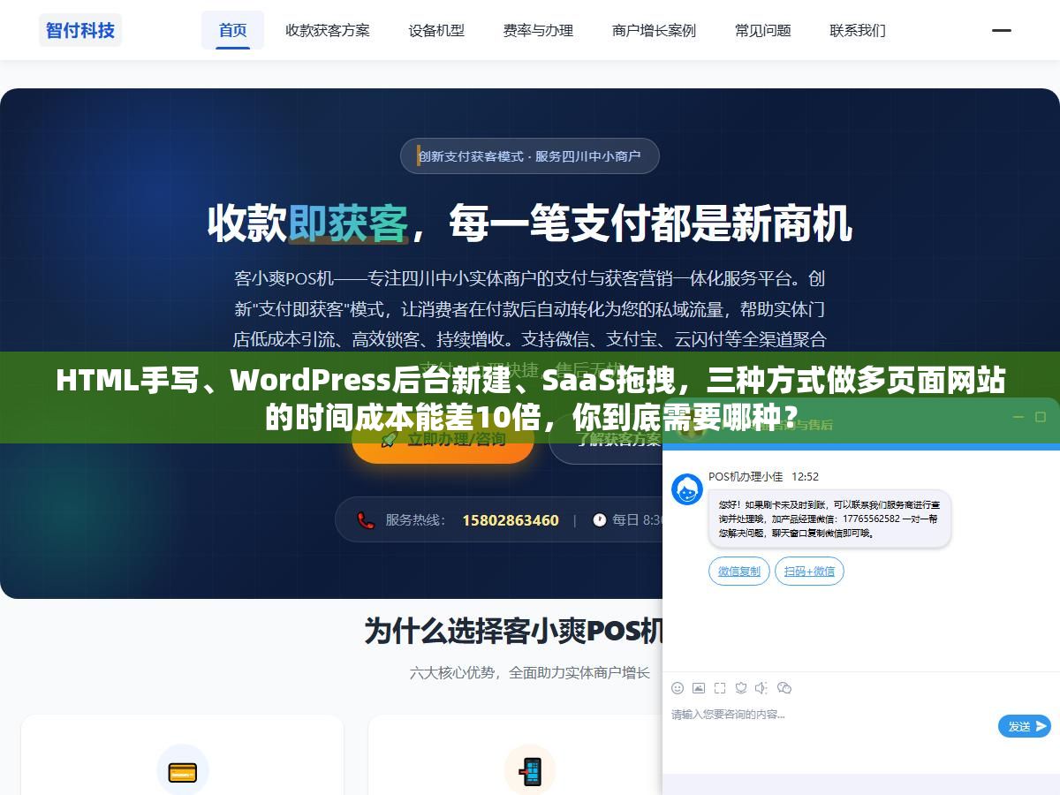Go to 设备机型 page
1060x795 pixels.
click(436, 30)
